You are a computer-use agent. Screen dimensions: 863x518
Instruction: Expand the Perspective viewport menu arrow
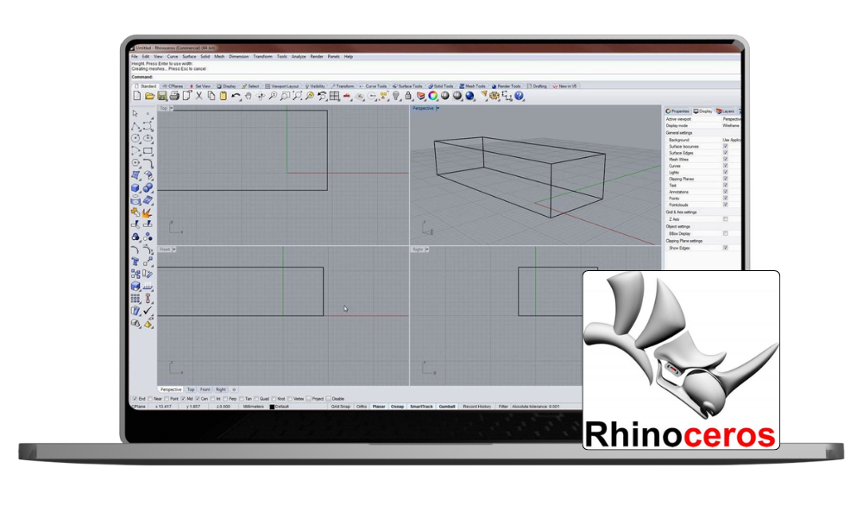pyautogui.click(x=438, y=108)
